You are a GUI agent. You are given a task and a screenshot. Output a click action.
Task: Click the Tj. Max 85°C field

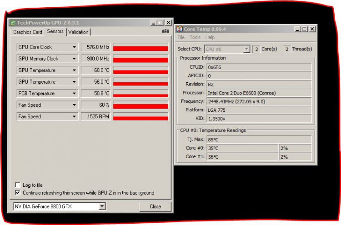(259, 140)
